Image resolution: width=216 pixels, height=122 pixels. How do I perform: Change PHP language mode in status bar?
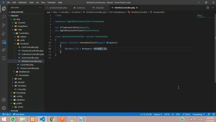pyautogui.click(x=178, y=115)
